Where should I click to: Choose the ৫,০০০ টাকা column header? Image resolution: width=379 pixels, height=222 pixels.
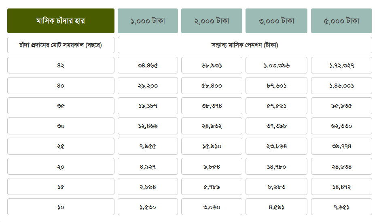(341, 21)
